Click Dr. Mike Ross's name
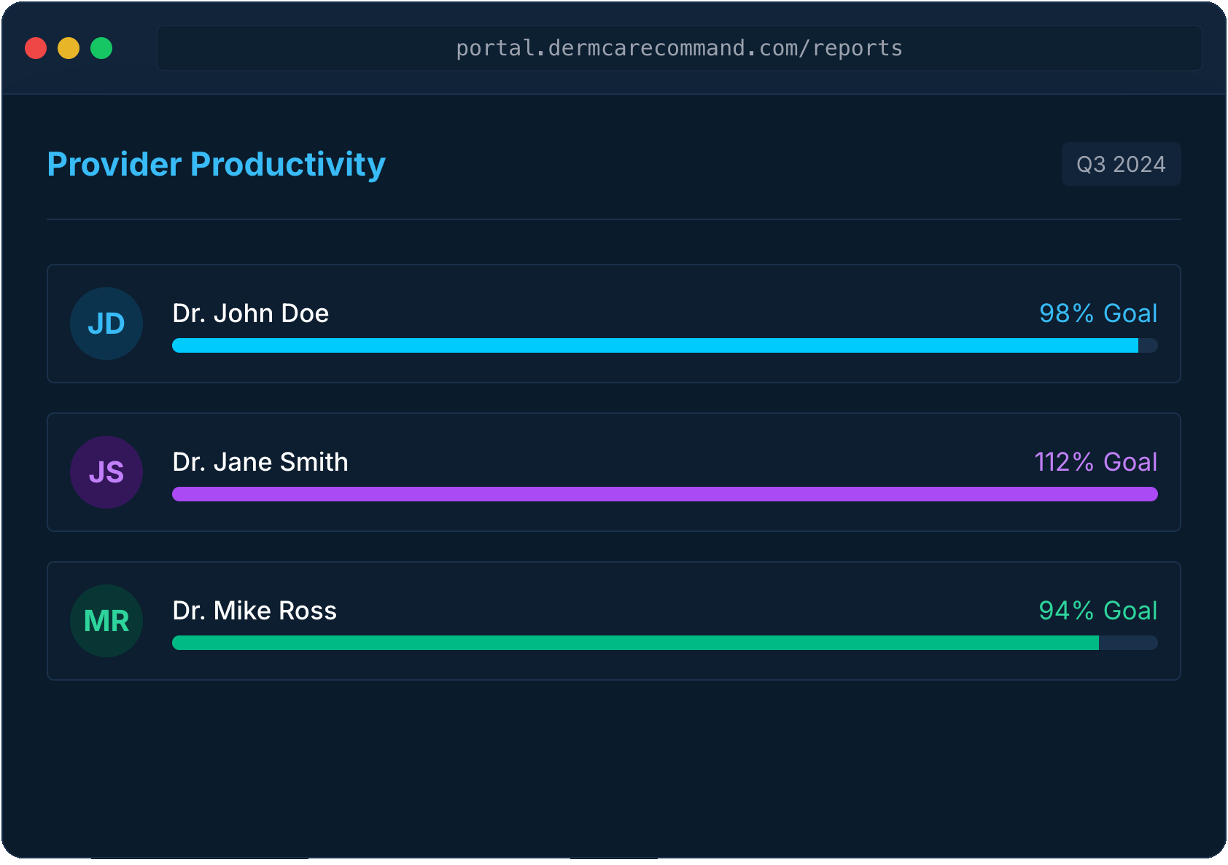The image size is (1228, 865). (x=254, y=611)
